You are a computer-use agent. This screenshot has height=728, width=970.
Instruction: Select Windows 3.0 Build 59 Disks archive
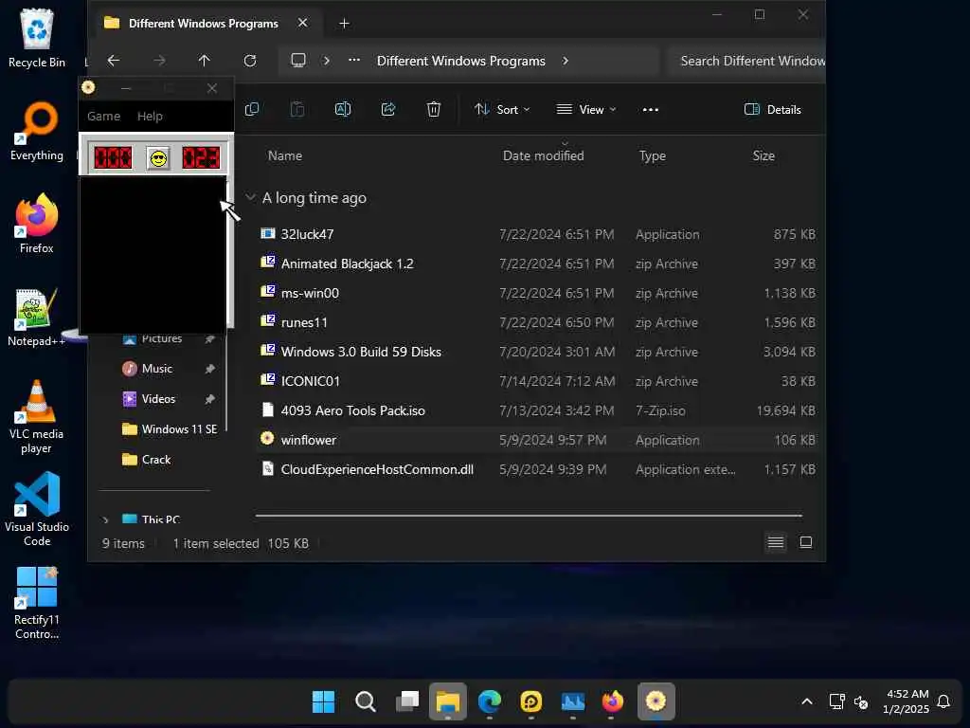point(536,352)
